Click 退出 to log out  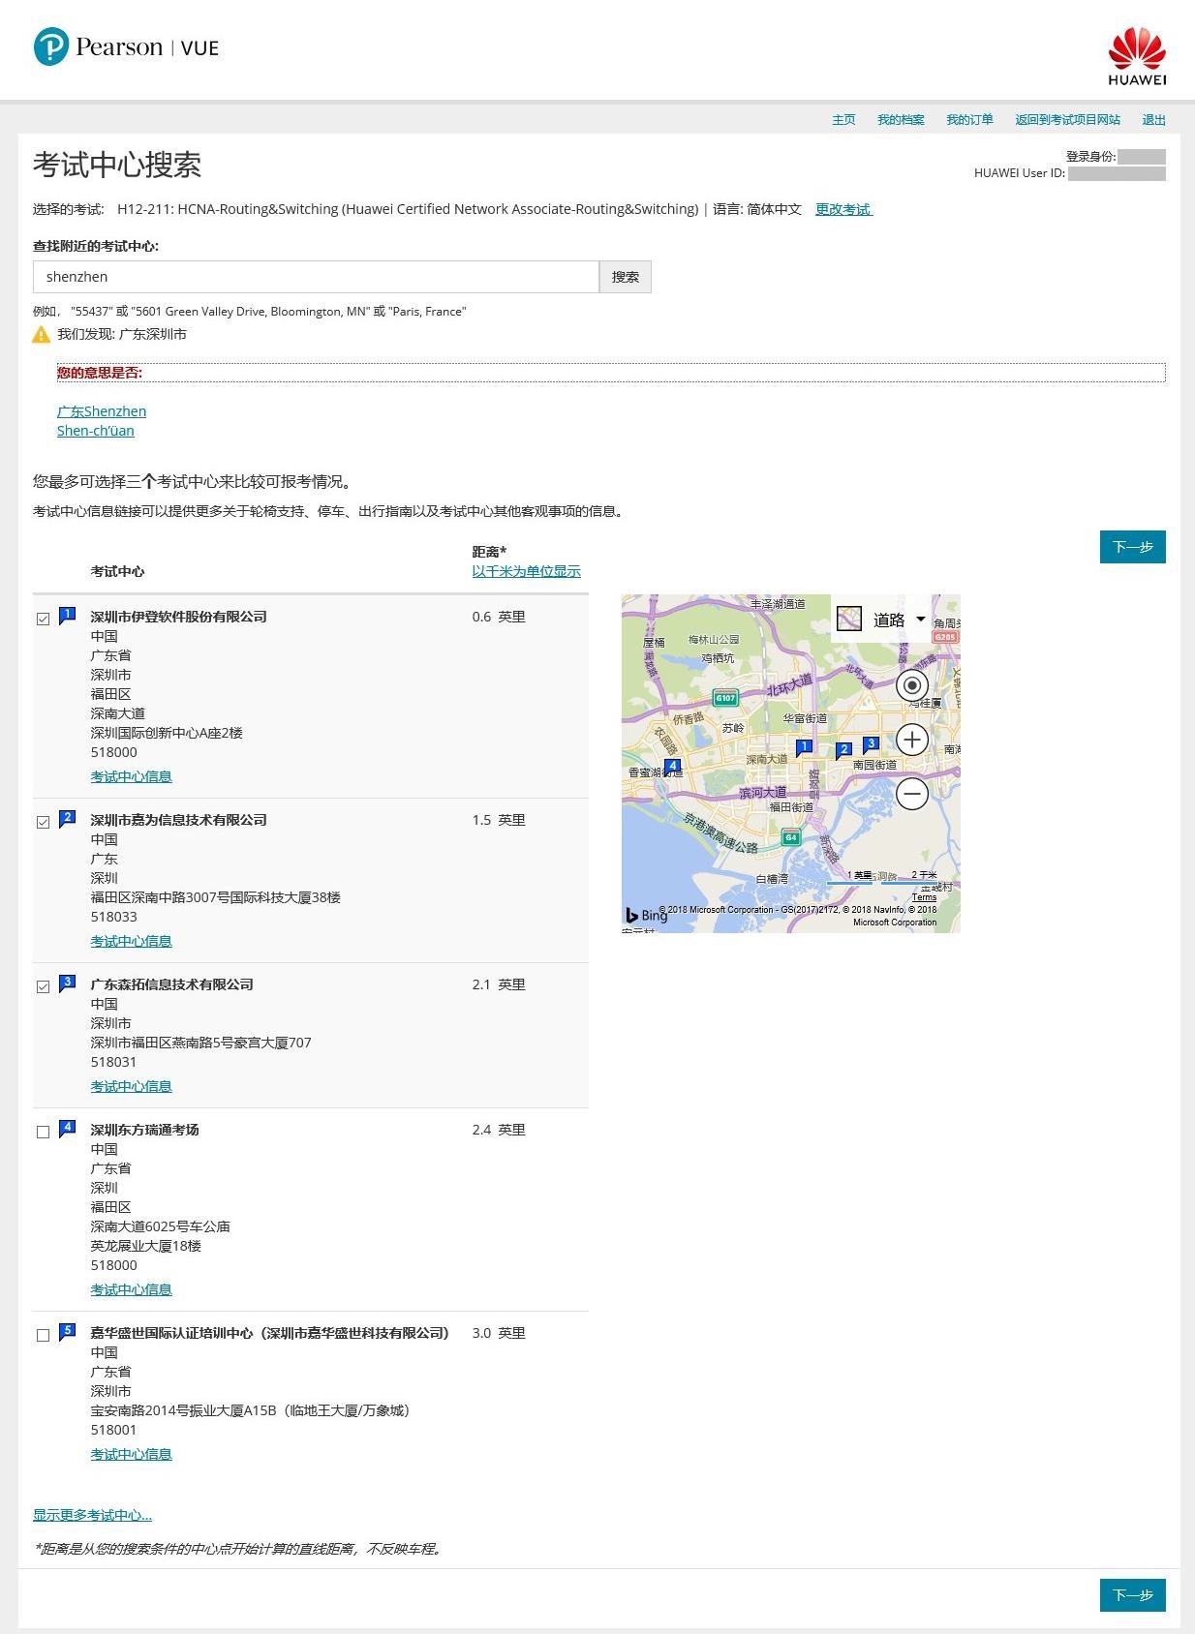point(1153,120)
